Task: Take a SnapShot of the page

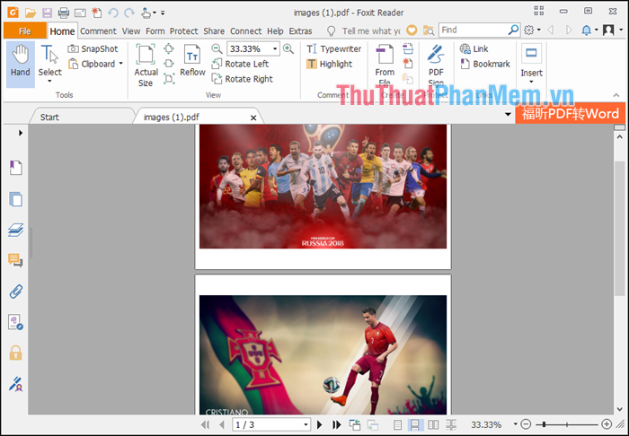Action: point(93,48)
